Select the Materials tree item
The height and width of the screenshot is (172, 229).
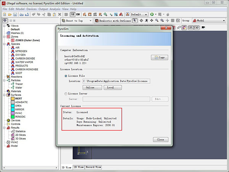click(16, 91)
